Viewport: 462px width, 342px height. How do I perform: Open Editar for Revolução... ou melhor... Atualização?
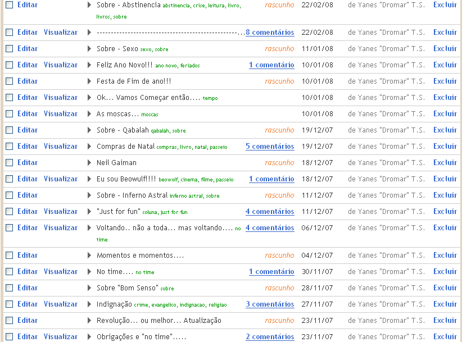click(28, 320)
